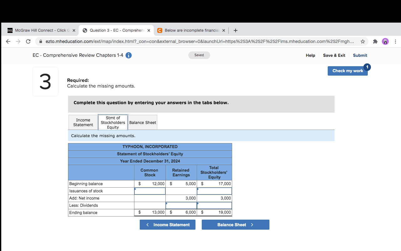Viewport: 401px width, 251px height.
Task: Click Save & Exit
Action: tap(334, 55)
